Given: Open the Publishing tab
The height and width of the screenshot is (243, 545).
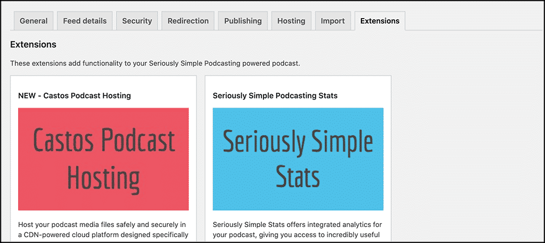Looking at the screenshot, I should coord(243,21).
